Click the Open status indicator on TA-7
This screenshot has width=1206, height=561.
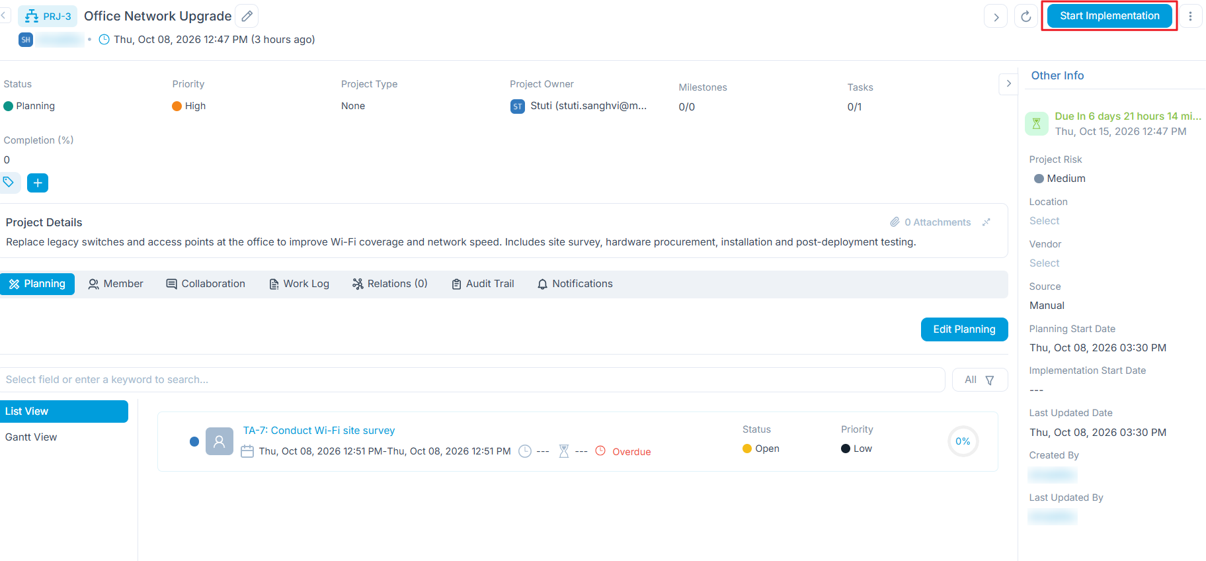tap(761, 449)
